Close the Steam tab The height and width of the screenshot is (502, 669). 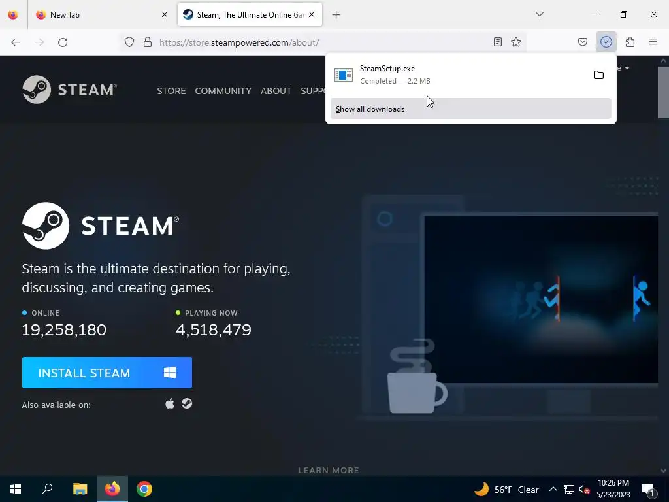(x=312, y=14)
